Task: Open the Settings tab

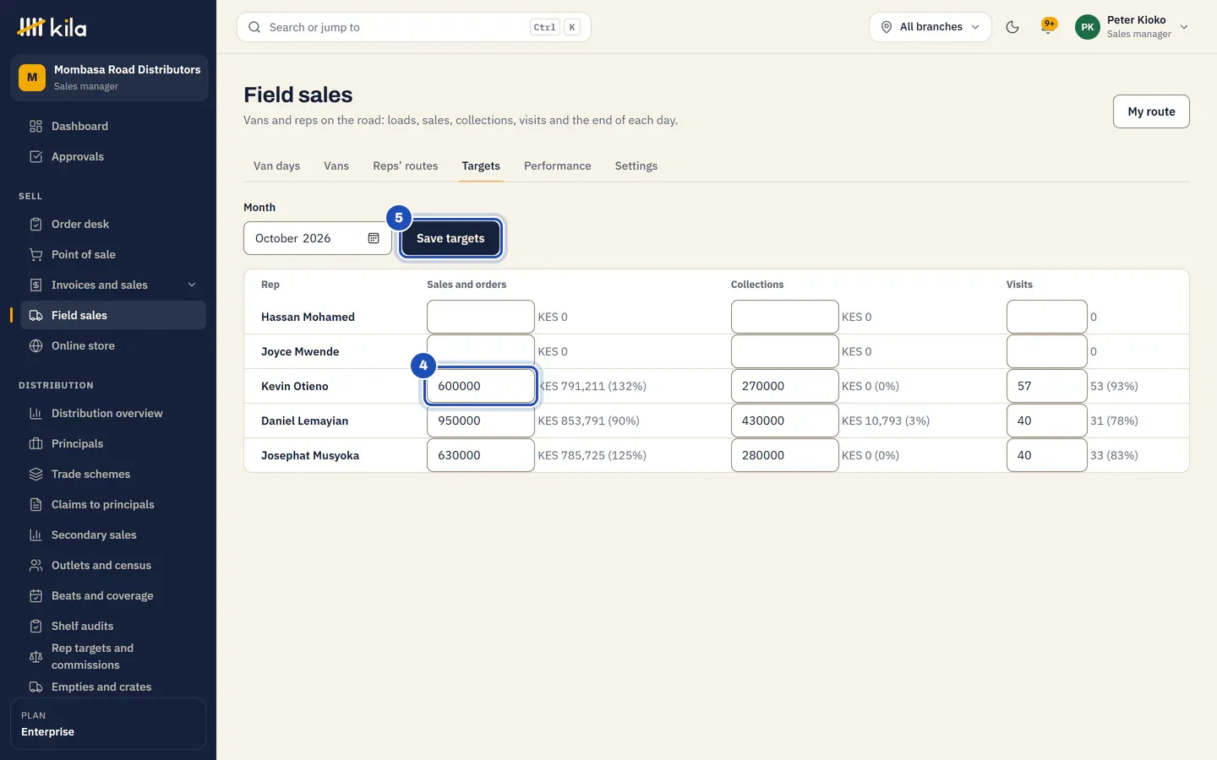Action: point(636,166)
